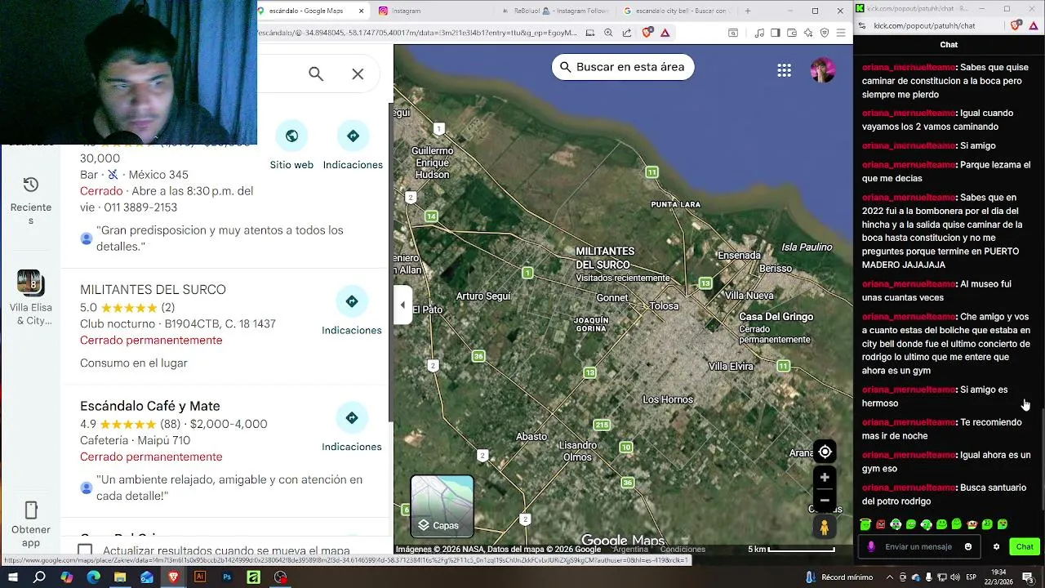Get Indicaciones for the México 345 bar
Screen dimensions: 1045x588
point(353,136)
